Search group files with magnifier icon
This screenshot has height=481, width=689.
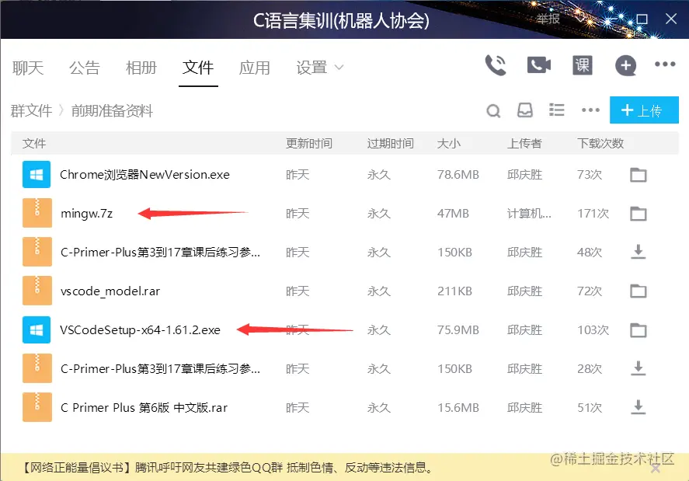point(493,110)
